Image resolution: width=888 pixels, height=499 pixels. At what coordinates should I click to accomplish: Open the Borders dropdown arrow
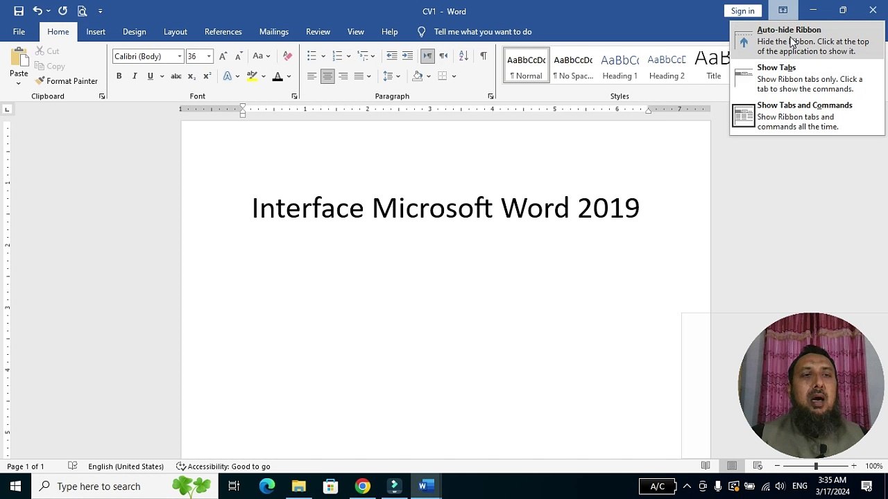click(454, 76)
